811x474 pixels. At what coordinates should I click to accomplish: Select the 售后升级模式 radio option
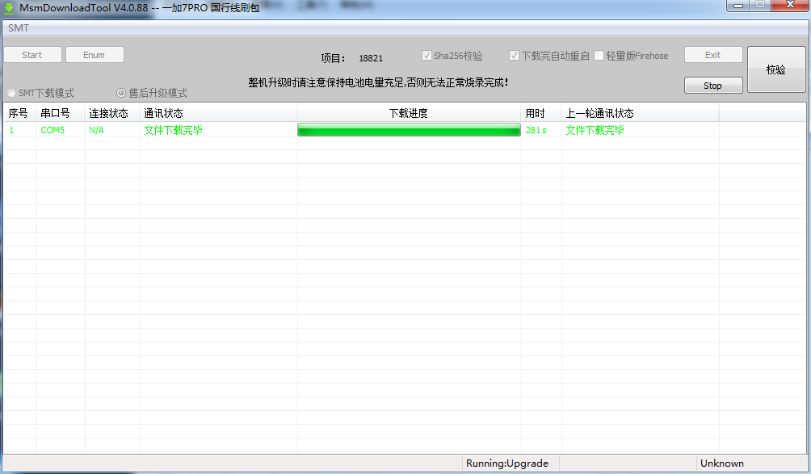[122, 93]
